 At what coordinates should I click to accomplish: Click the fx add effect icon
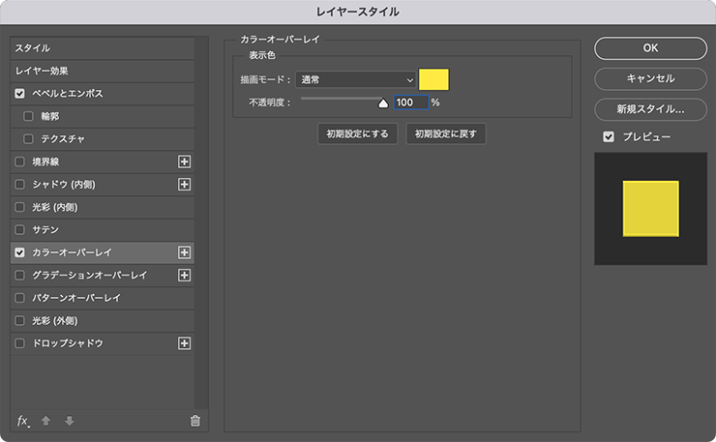point(23,421)
